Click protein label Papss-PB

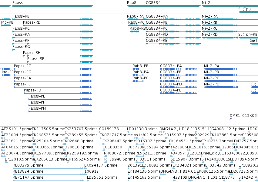(x=22, y=84)
